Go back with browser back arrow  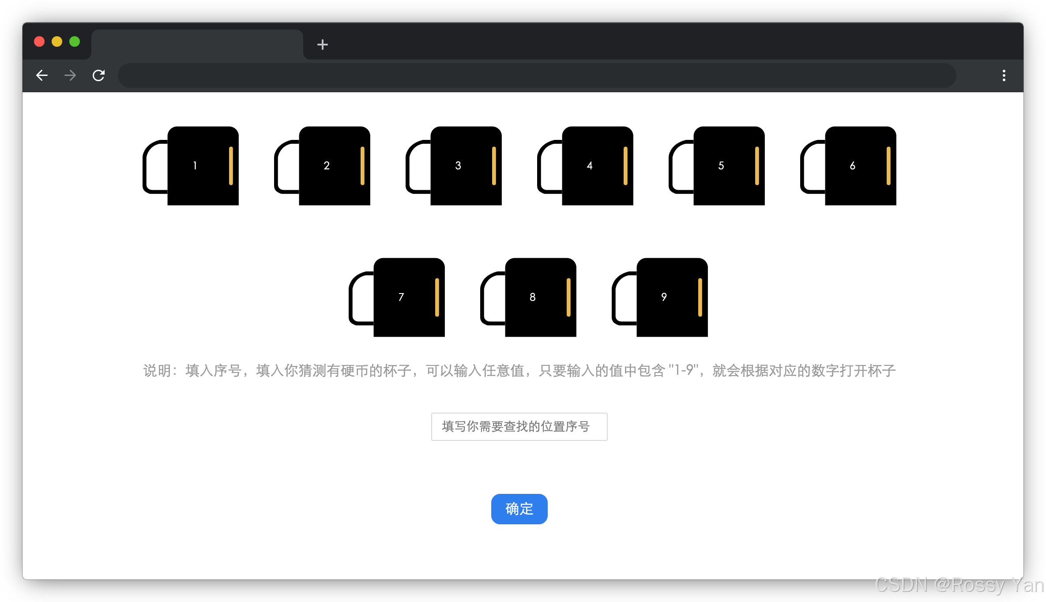42,75
